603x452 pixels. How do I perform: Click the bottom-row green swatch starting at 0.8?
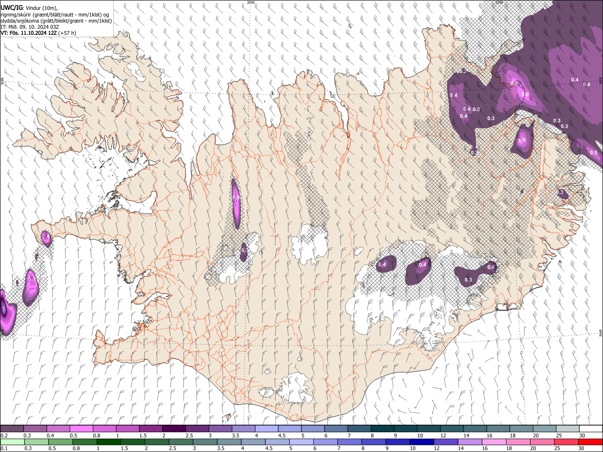point(84,442)
